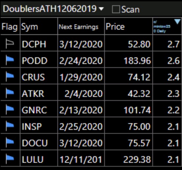Enable the Scan checkbox
The image size is (182, 170).
point(116,9)
